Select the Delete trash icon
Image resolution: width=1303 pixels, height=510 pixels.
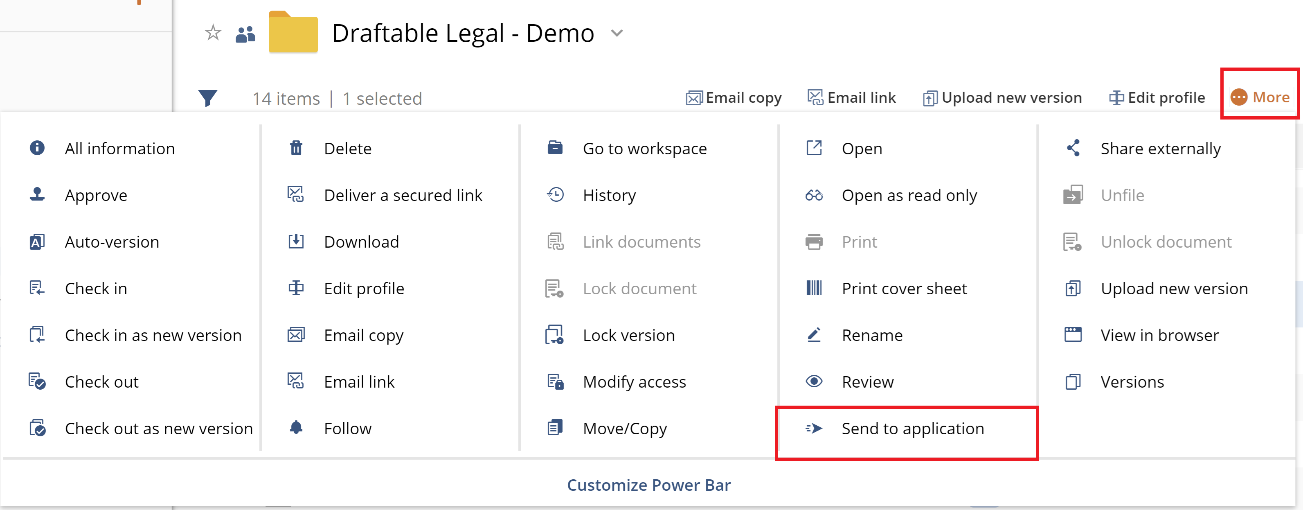[296, 148]
